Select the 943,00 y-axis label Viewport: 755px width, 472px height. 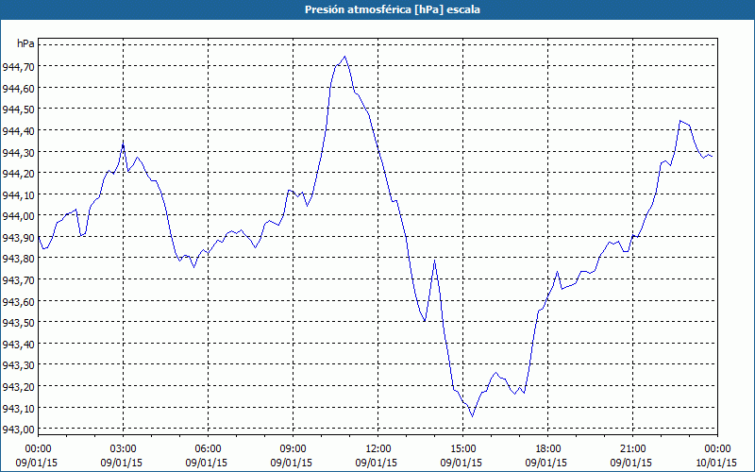pos(18,430)
